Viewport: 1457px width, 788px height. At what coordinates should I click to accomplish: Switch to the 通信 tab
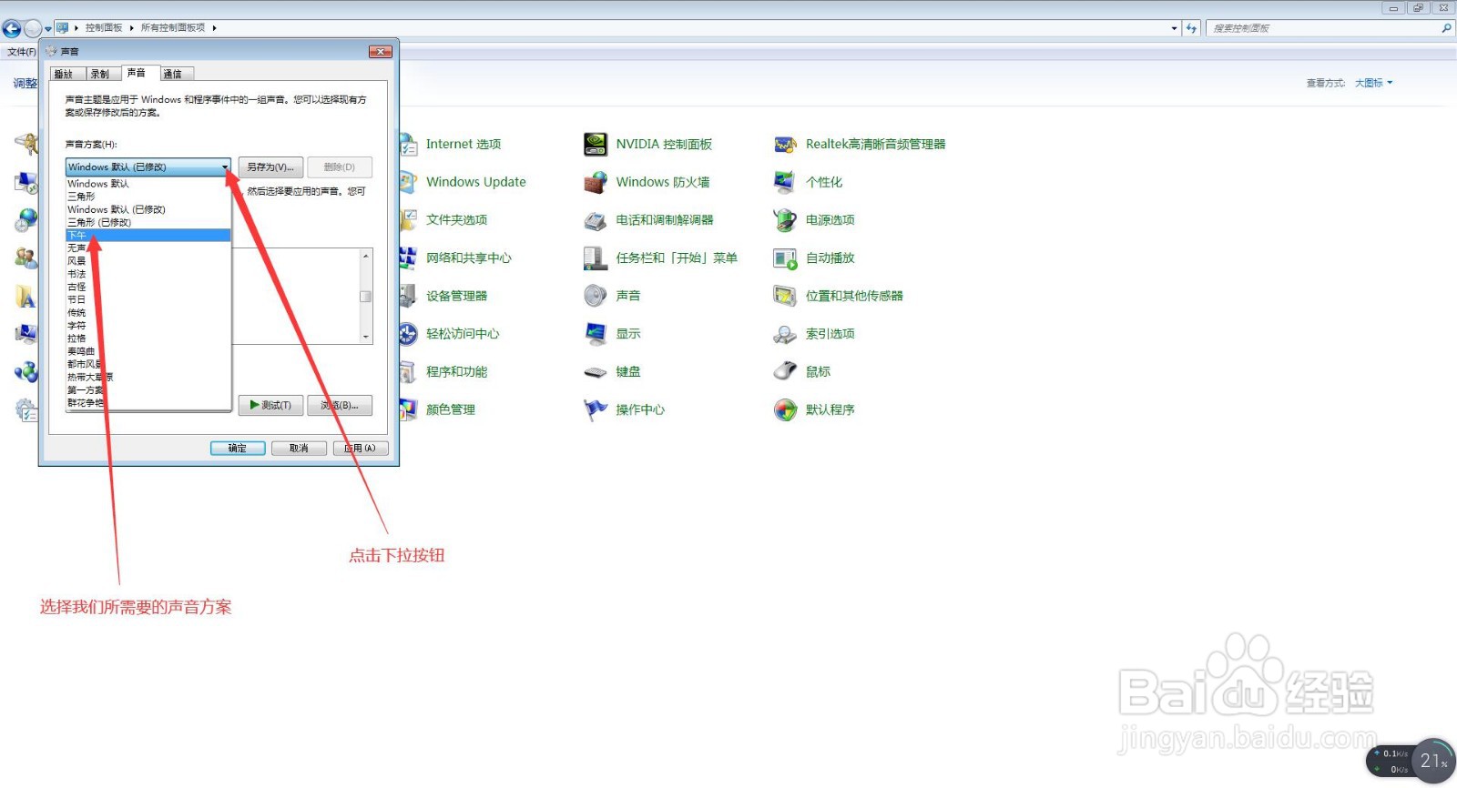[x=177, y=75]
